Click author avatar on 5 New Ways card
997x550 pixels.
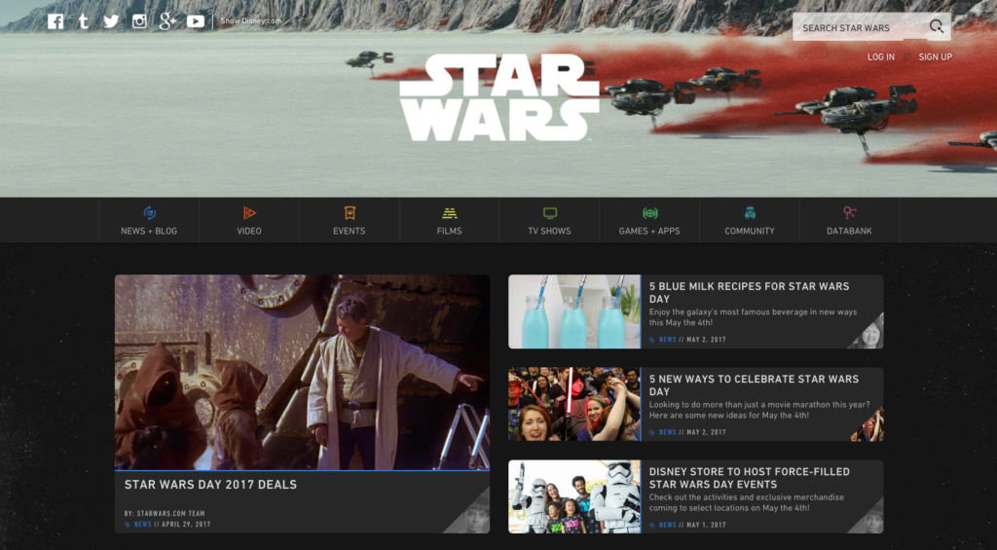click(871, 427)
